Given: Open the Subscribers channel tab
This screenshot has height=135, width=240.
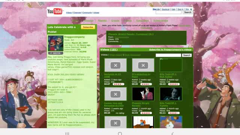Looking at the screenshot, I should pos(142,21).
